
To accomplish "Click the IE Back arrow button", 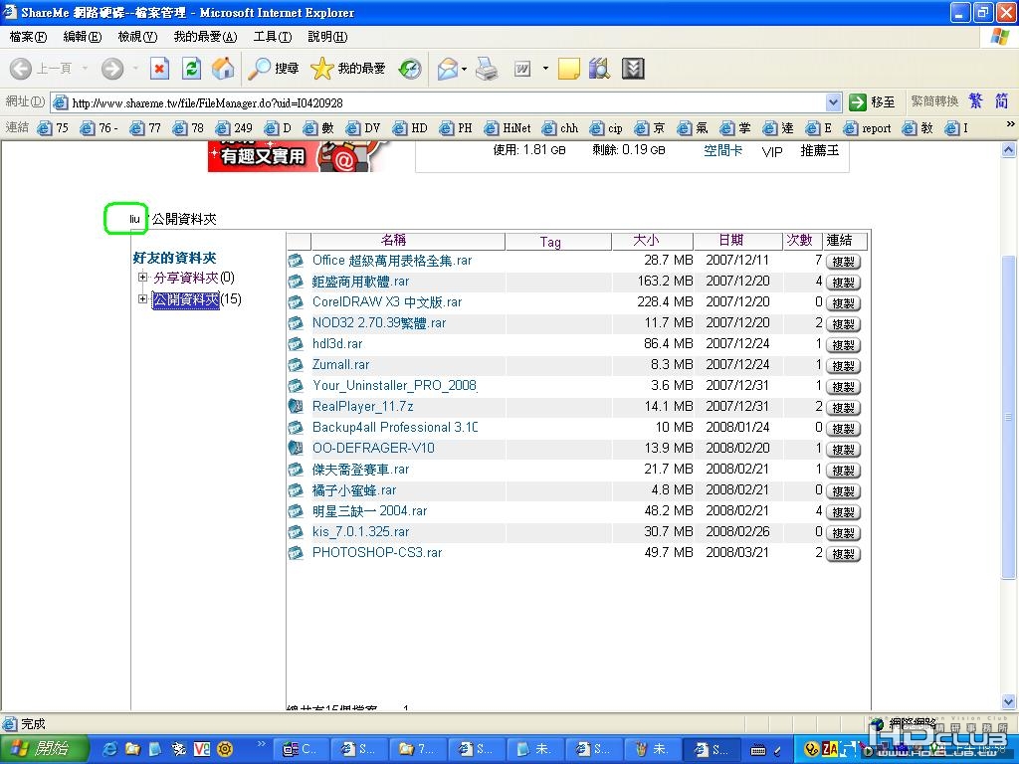I will [21, 69].
